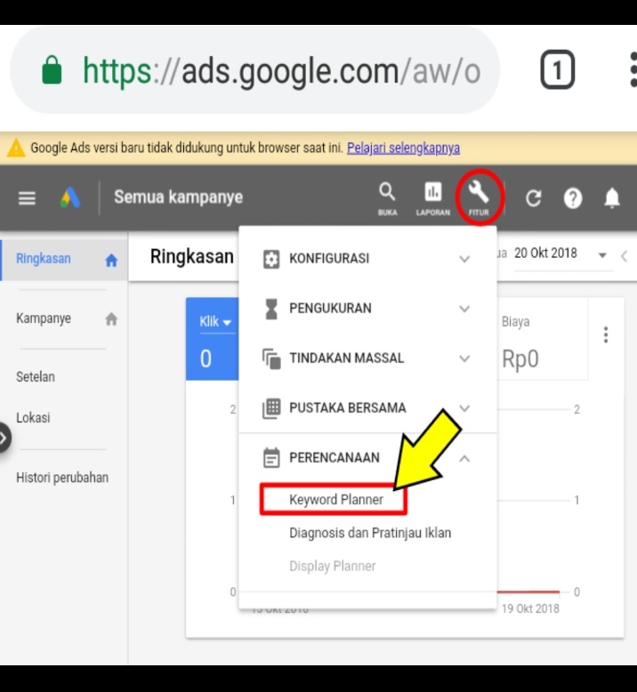Open the Pengukuran menu label
This screenshot has width=637, height=692.
point(330,308)
